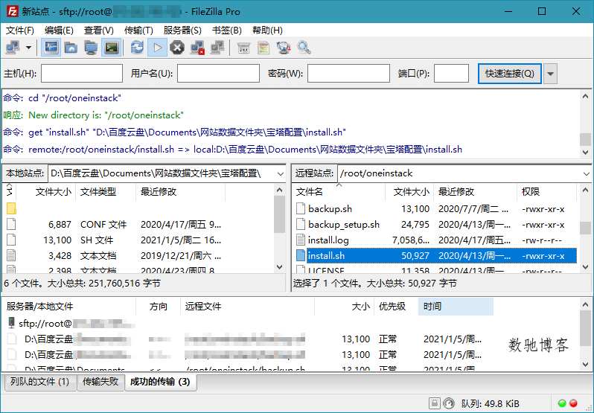Sort local files by 文件类型 column
This screenshot has height=413, width=594.
106,192
